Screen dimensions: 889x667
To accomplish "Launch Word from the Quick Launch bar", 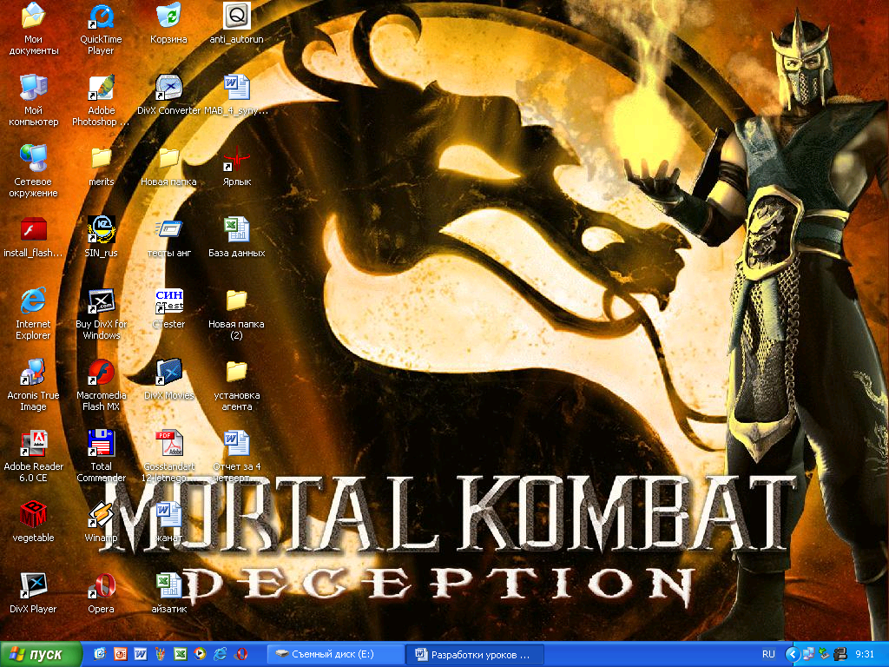I will (x=140, y=654).
